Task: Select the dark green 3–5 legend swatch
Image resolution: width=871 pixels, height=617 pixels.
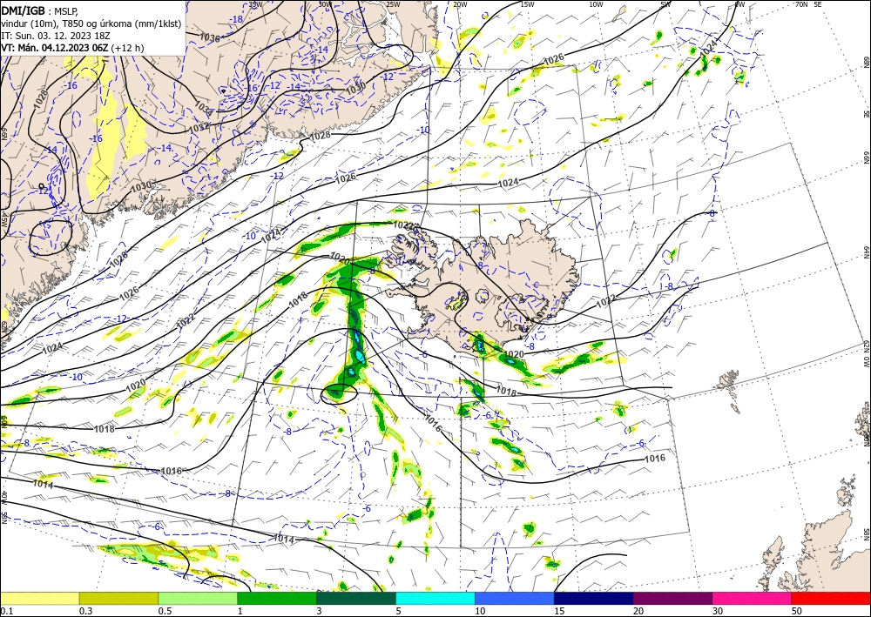Action: 356,598
